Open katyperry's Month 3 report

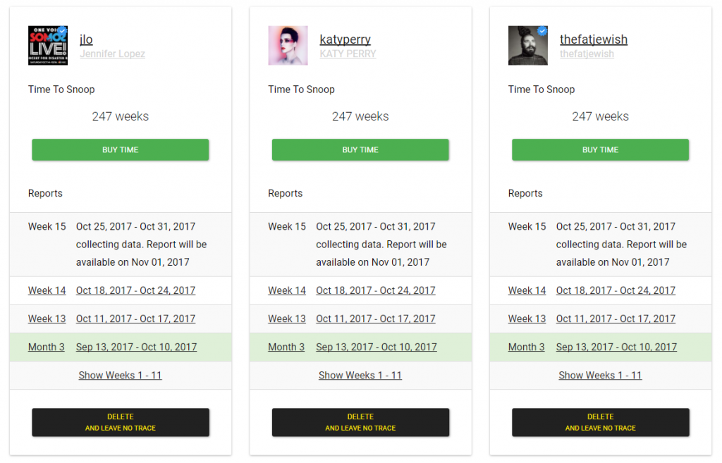tap(286, 347)
